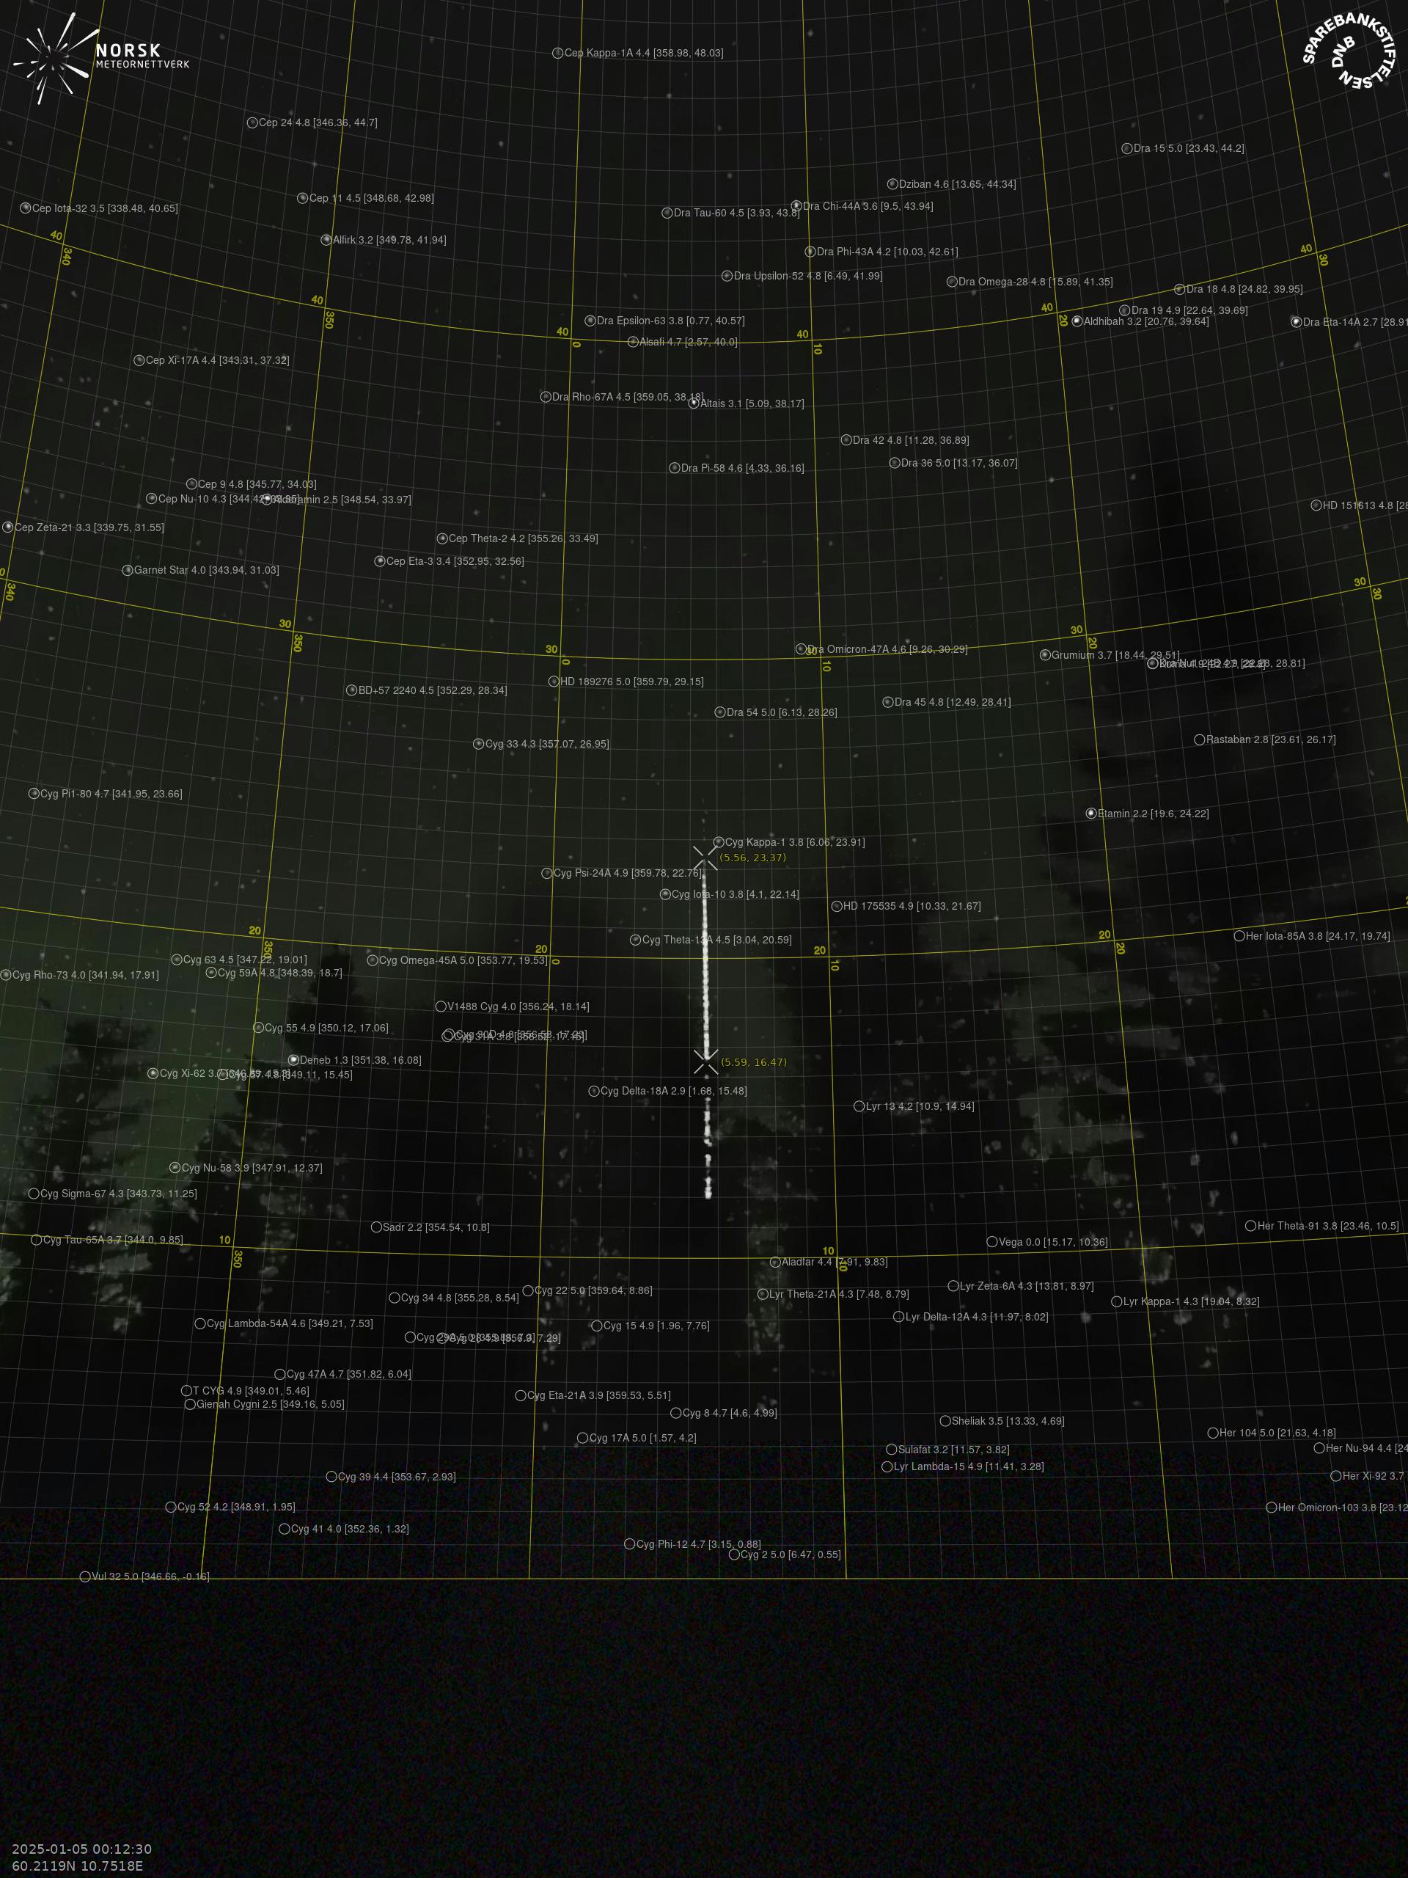Click the Dra Epsilon-63 3.8 star marker
The image size is (1408, 1878).
(x=590, y=321)
